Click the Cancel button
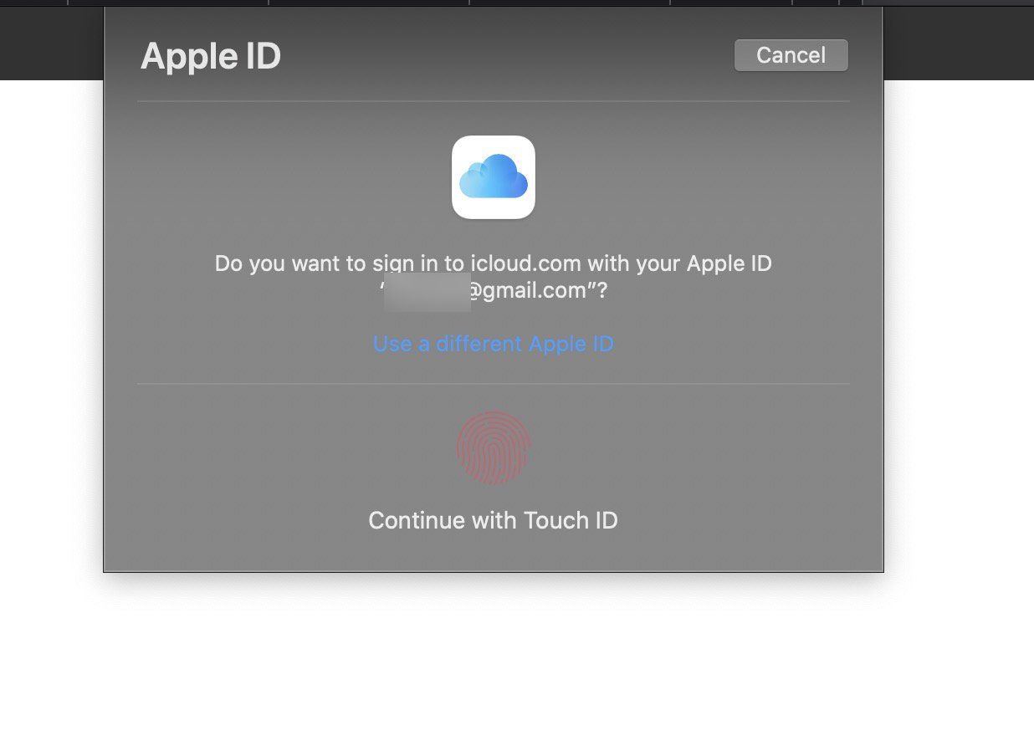 click(791, 55)
